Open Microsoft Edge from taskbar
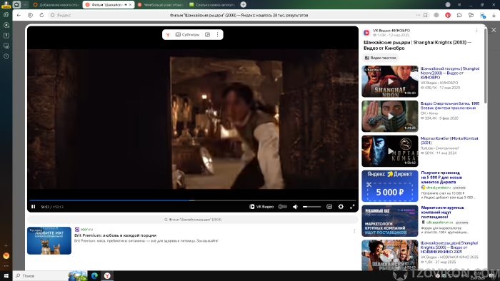The width and height of the screenshot is (500, 281). click(94, 276)
